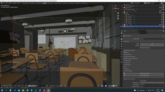Click the outliner filter funnel icon
Image resolution: width=165 pixels, height=92 pixels.
(160, 31)
